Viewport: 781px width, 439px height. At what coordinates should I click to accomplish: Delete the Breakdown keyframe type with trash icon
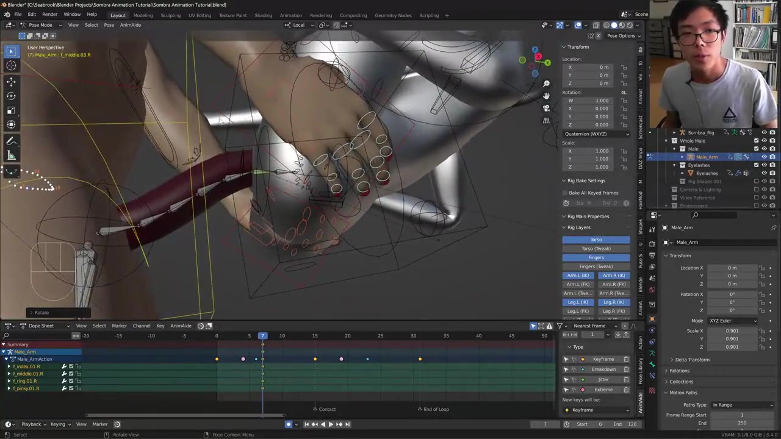626,369
